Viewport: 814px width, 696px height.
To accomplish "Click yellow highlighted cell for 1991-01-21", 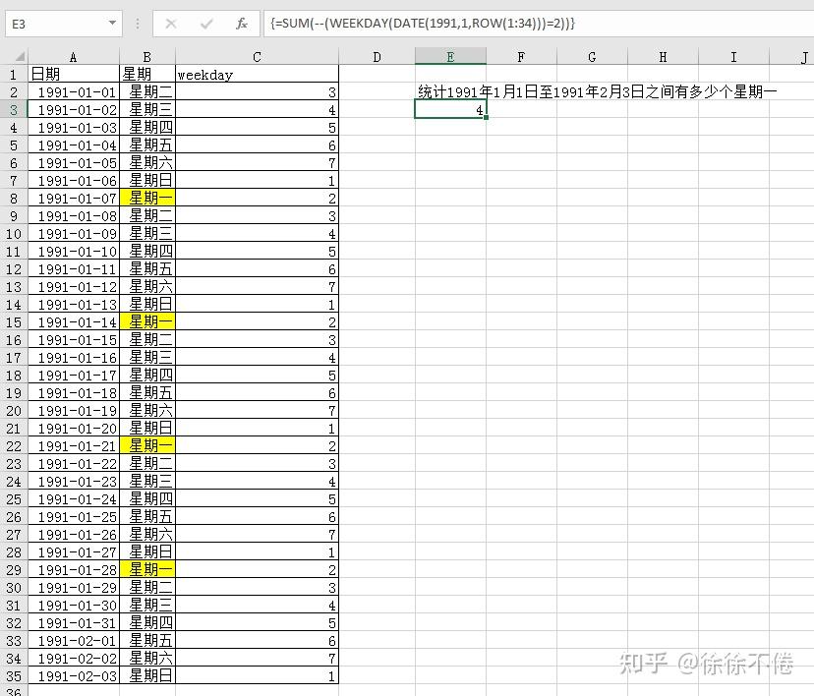I will (147, 445).
